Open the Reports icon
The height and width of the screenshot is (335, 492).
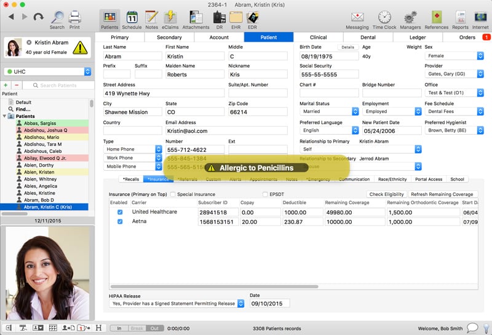click(x=460, y=20)
